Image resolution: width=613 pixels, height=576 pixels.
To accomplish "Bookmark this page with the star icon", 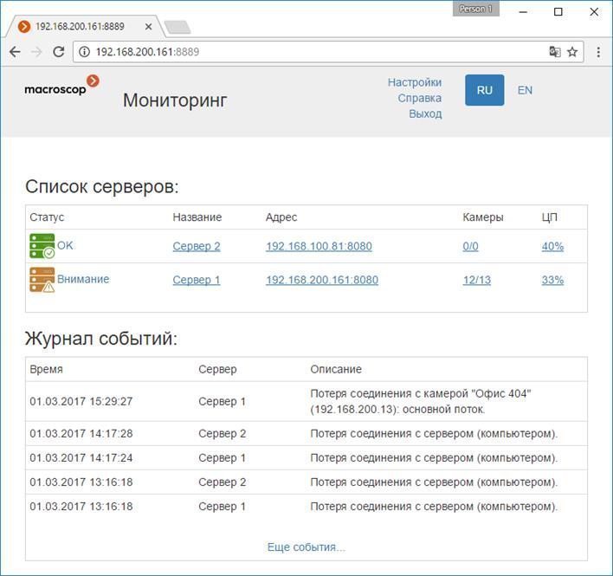I will 572,52.
